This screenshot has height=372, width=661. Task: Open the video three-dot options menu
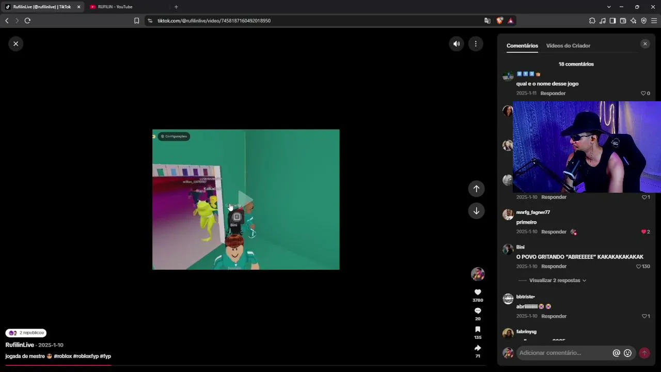pyautogui.click(x=476, y=44)
